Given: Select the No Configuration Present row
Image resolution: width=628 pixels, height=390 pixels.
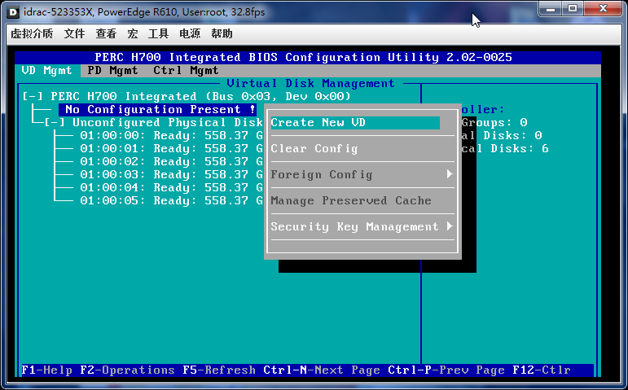Looking at the screenshot, I should [157, 110].
